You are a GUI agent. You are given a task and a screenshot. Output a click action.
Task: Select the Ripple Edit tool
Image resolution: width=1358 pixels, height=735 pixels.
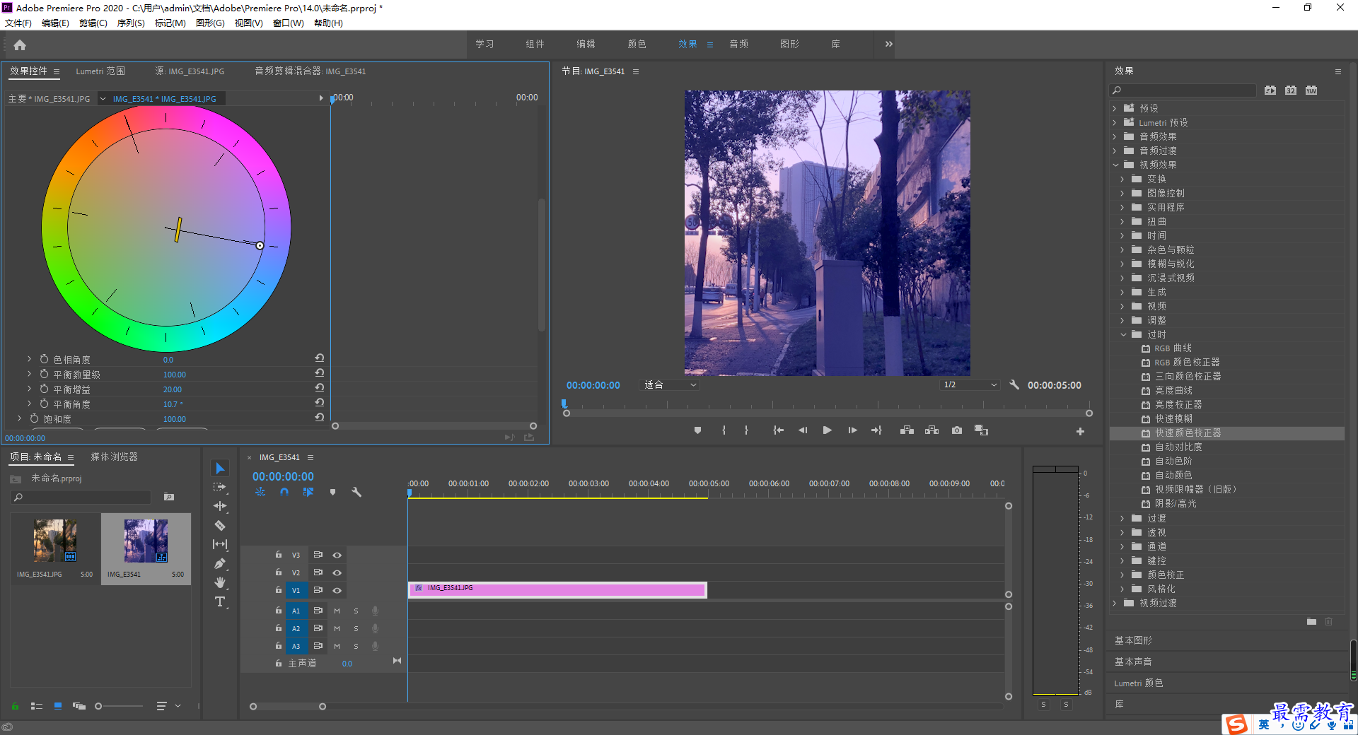(x=220, y=506)
